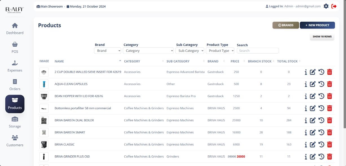Click the EL-ALFY logo

(15, 10)
